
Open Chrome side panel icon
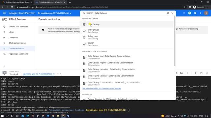coord(190,7)
